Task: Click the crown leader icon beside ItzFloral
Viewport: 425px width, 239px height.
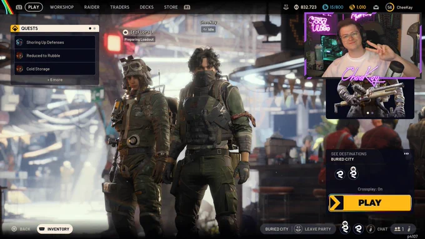Action: pos(126,32)
